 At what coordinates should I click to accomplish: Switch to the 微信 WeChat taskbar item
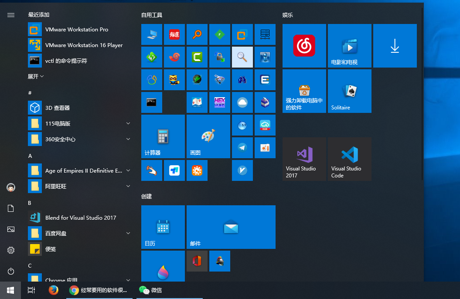[170, 290]
